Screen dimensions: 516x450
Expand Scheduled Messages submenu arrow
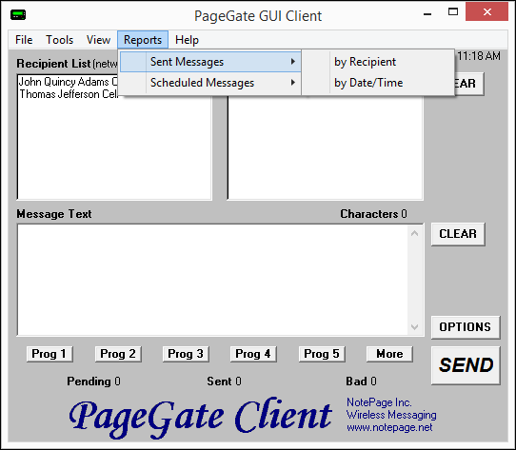[x=292, y=83]
